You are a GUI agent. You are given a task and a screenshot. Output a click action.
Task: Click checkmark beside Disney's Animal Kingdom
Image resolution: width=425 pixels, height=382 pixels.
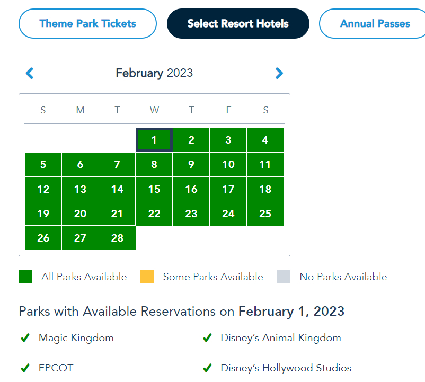pos(207,338)
